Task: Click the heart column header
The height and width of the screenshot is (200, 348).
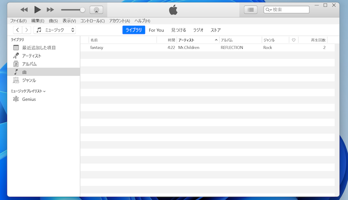Action: 294,40
